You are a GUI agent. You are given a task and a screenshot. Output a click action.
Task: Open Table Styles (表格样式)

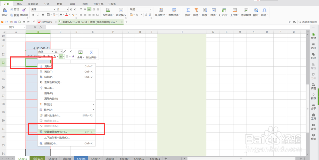(174, 12)
